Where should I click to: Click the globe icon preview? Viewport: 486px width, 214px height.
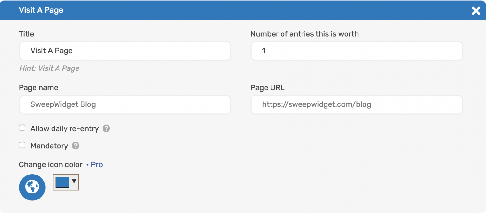click(32, 187)
